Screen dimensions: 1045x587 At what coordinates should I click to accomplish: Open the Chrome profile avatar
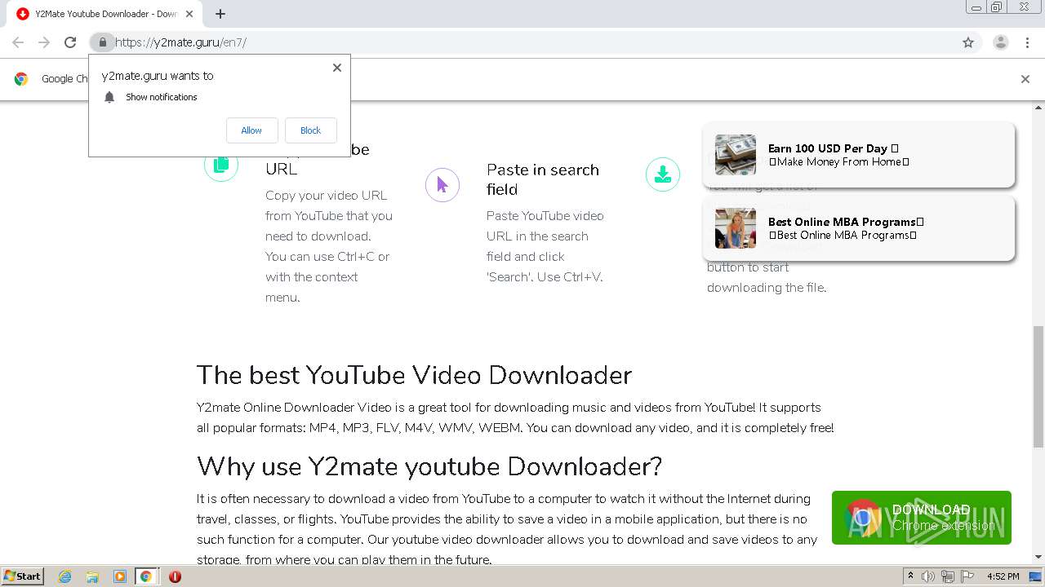(x=1000, y=42)
